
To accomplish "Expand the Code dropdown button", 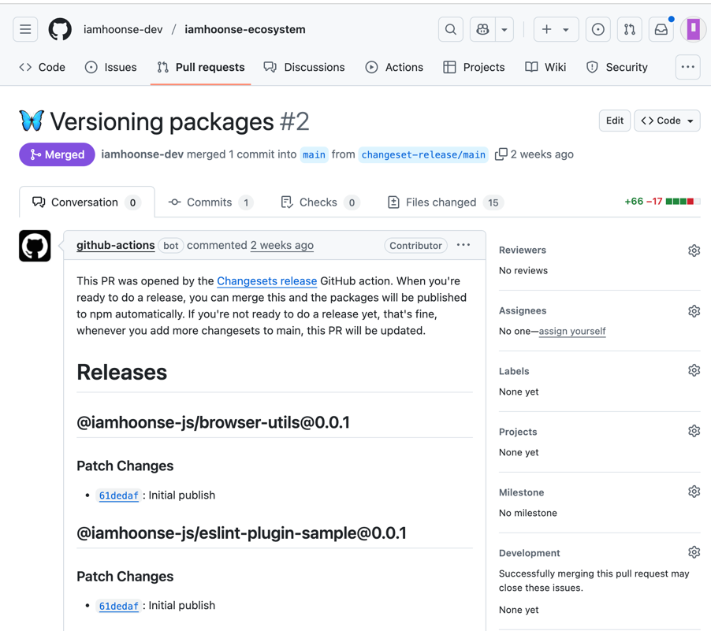I will [x=667, y=121].
